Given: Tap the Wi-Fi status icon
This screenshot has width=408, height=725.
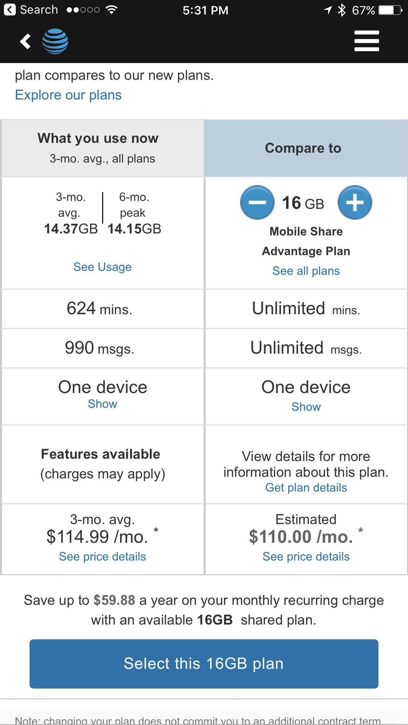Looking at the screenshot, I should [x=112, y=10].
